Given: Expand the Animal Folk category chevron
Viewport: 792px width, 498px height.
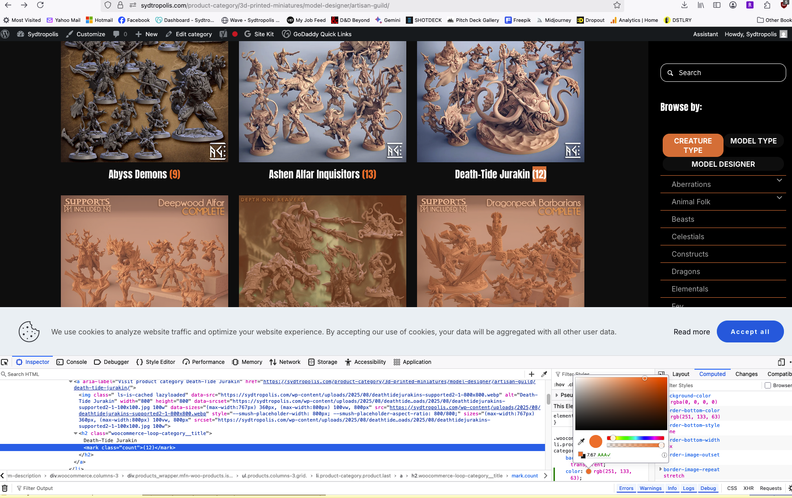Looking at the screenshot, I should (x=779, y=198).
